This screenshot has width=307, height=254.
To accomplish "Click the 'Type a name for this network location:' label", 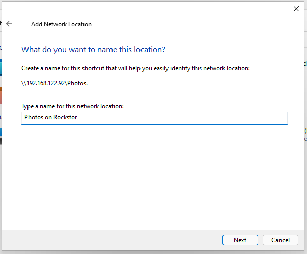I will (72, 106).
